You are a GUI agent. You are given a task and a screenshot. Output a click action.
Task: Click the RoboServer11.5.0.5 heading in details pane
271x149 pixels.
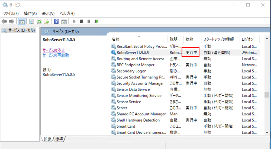(59, 40)
